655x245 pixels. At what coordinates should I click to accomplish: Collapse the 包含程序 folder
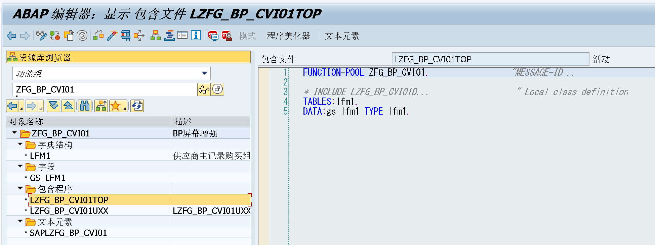click(20, 188)
